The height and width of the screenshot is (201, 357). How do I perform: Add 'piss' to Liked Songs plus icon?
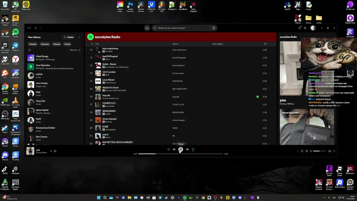(55, 151)
